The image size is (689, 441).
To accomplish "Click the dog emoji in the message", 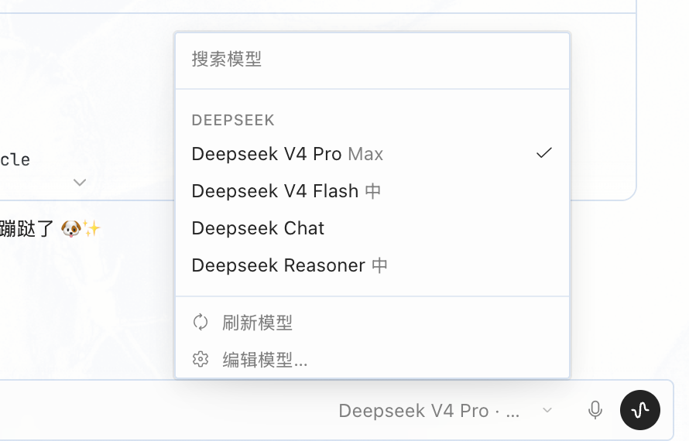I will point(70,228).
